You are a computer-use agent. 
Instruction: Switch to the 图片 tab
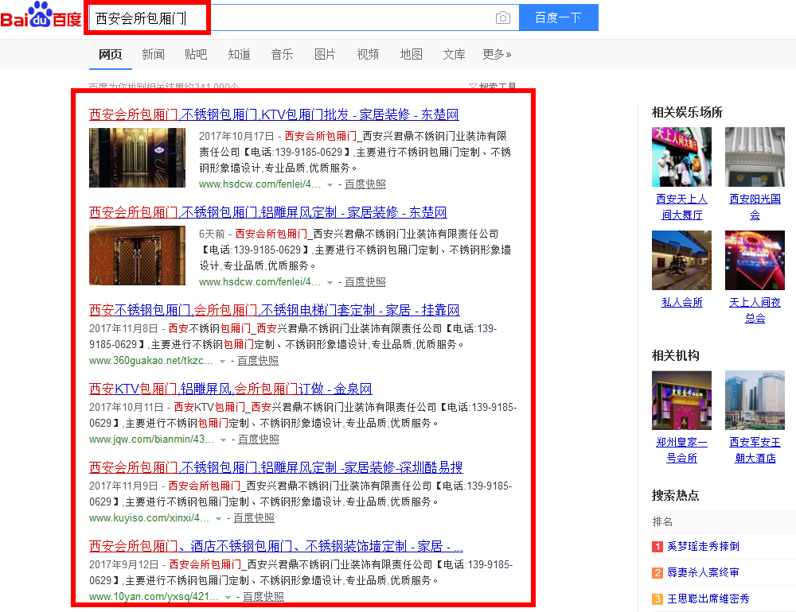(x=325, y=54)
